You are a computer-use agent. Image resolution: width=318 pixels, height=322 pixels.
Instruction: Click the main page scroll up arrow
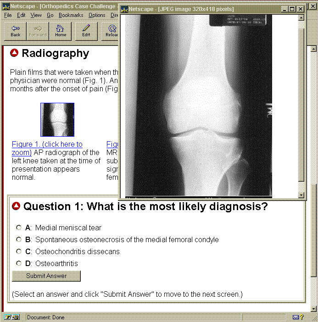pyautogui.click(x=313, y=49)
